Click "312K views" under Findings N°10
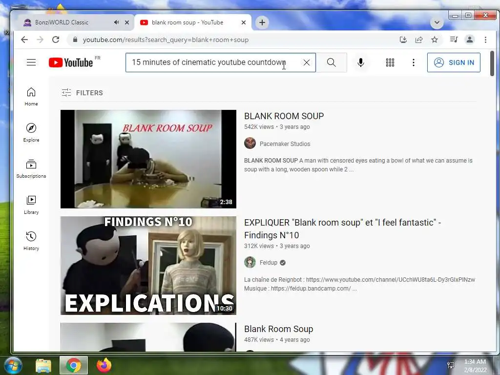Viewport: 500px width, 375px height. [x=259, y=246]
